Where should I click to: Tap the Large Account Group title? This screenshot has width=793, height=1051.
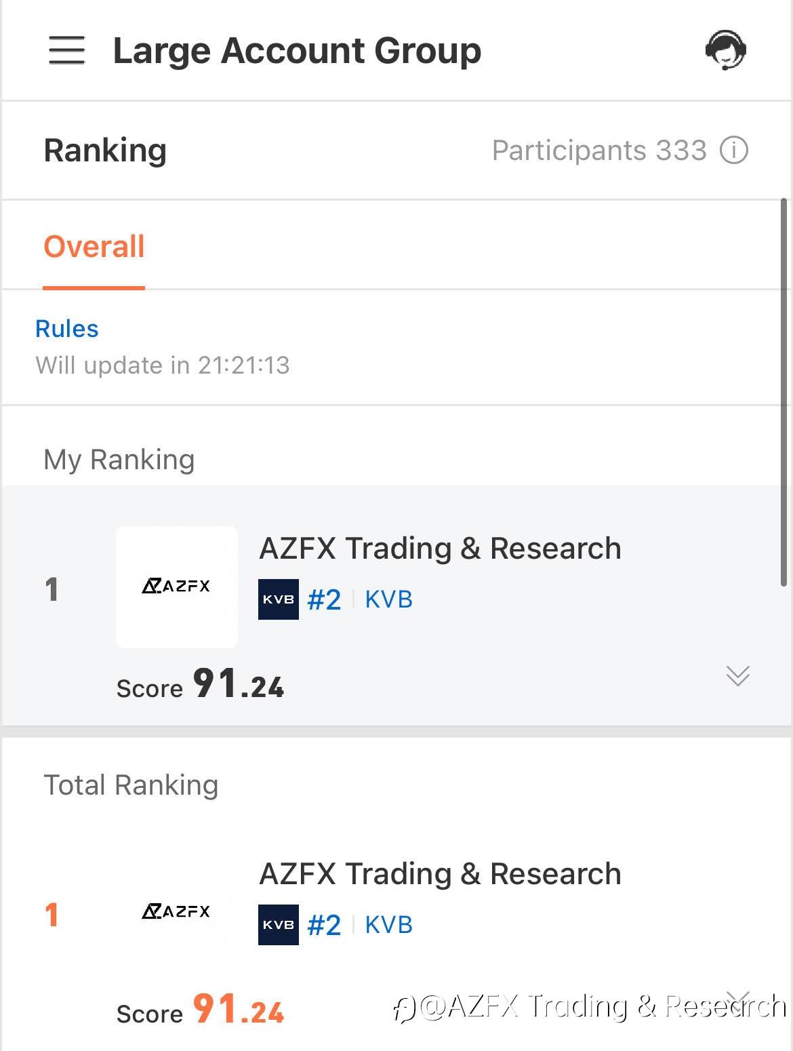point(297,51)
